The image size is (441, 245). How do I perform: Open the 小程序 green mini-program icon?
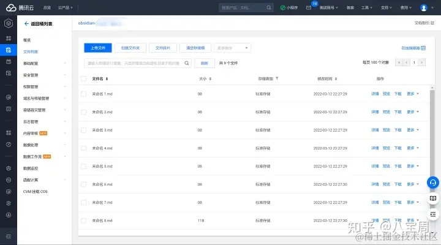283,7
